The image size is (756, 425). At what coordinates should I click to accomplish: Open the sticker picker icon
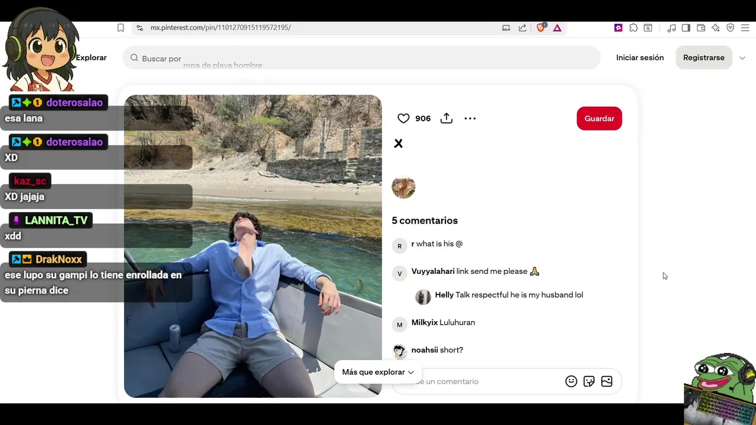(x=589, y=381)
